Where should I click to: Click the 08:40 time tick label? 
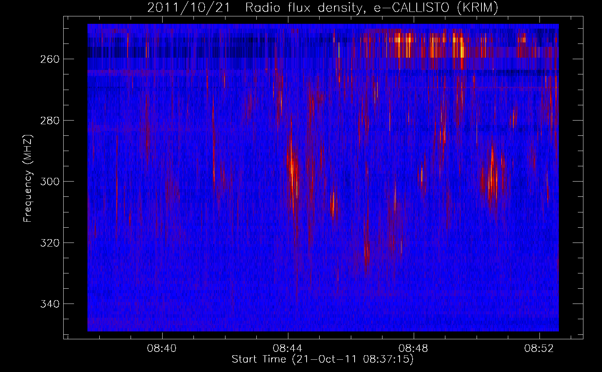(162, 348)
